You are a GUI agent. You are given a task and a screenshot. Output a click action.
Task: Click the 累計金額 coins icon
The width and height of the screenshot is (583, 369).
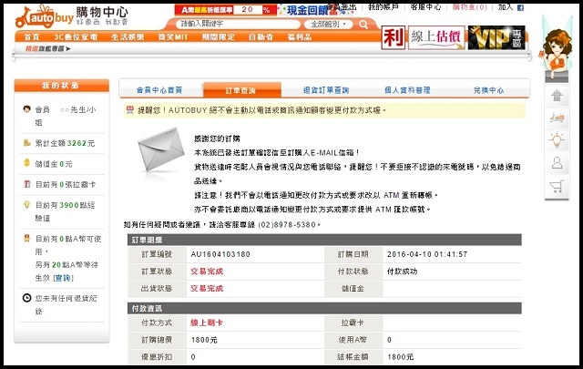tap(26, 142)
